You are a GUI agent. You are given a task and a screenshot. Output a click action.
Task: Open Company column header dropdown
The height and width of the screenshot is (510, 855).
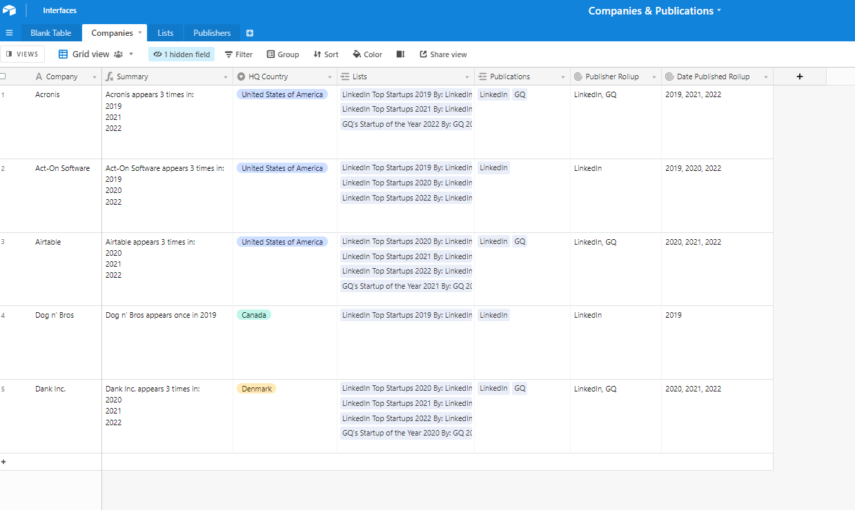(x=95, y=77)
